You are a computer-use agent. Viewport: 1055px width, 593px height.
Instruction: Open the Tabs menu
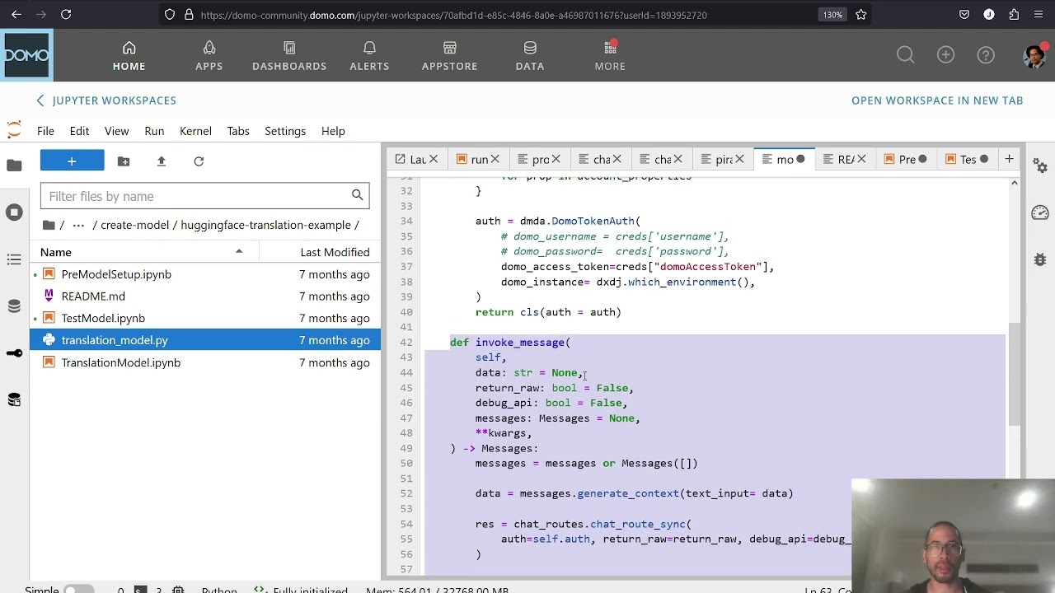point(238,131)
